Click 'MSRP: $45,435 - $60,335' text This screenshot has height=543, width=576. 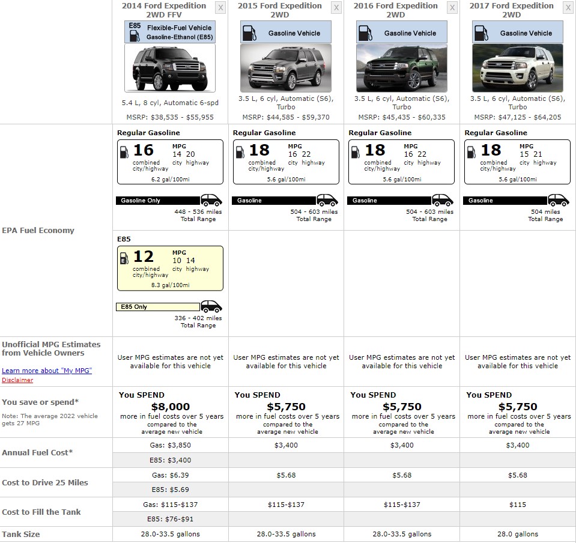coord(401,117)
